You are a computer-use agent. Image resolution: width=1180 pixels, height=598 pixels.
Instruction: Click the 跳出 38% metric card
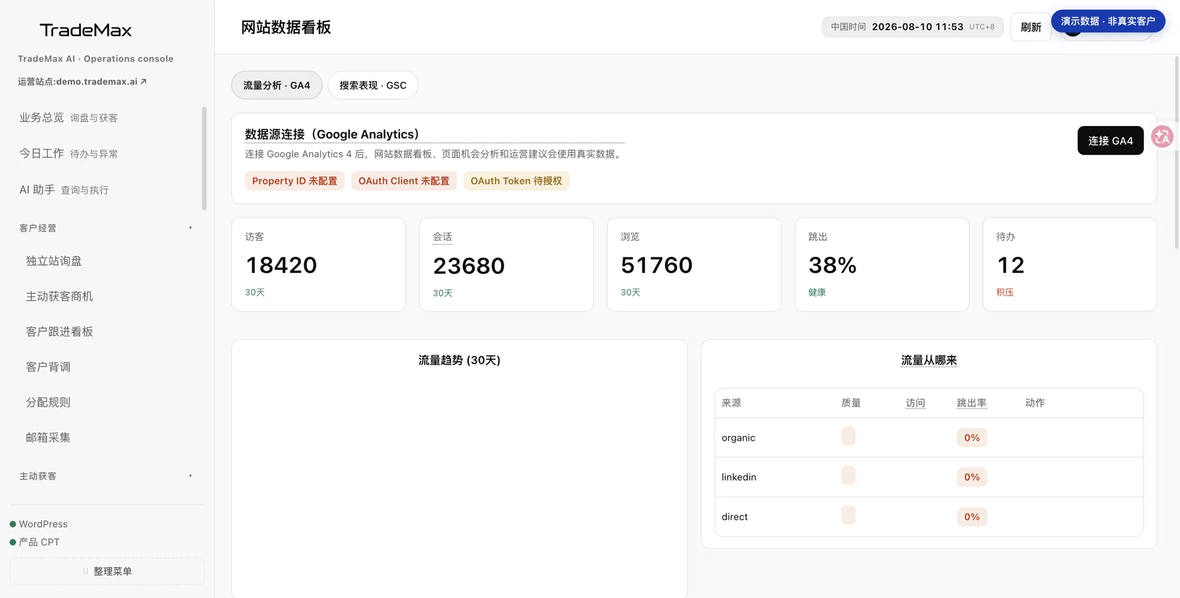pyautogui.click(x=882, y=264)
